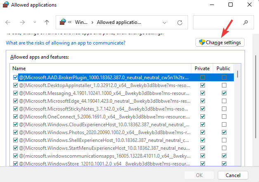Screen dimensions: 259x182
Task: Sort by the Private column header
Action: (x=202, y=69)
